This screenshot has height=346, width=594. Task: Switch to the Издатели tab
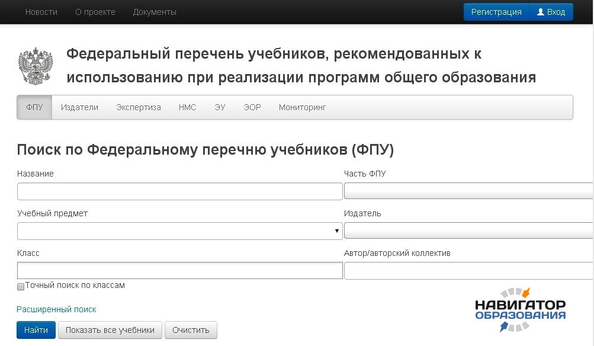[x=79, y=107]
